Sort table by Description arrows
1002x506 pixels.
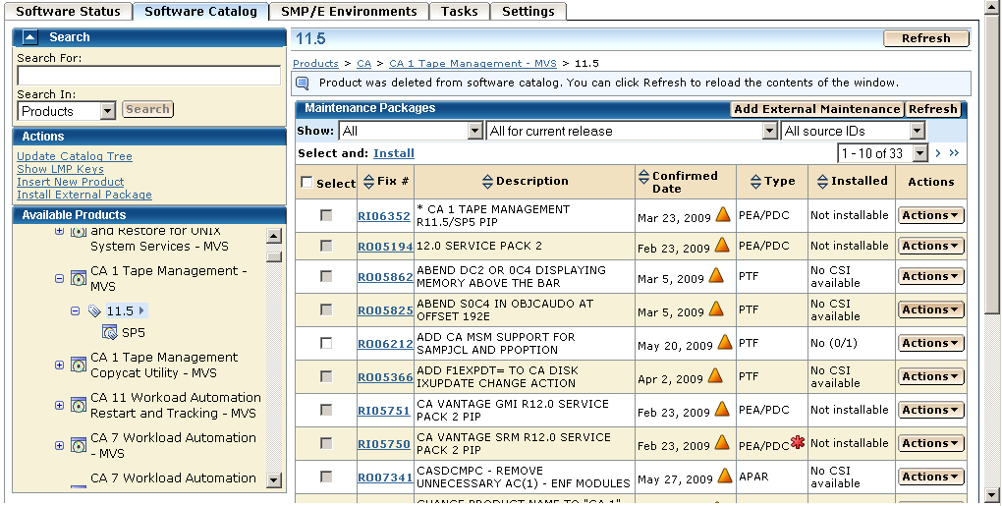[487, 182]
